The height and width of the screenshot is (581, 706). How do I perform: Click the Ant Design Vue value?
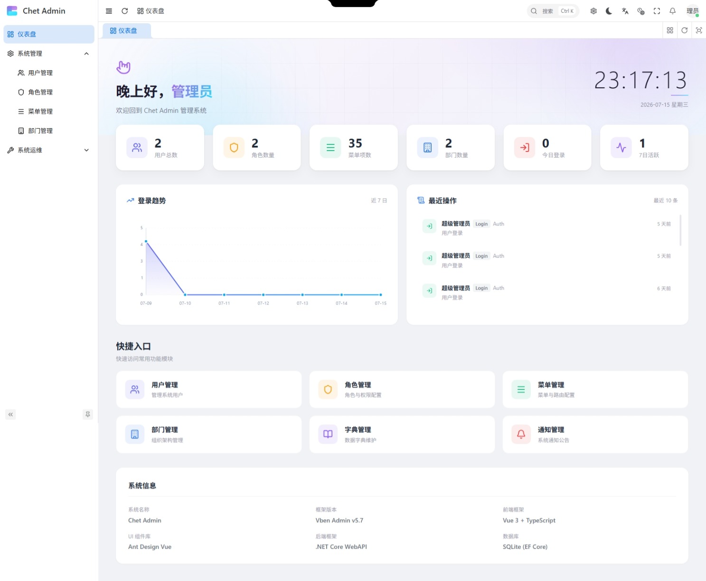pos(150,547)
